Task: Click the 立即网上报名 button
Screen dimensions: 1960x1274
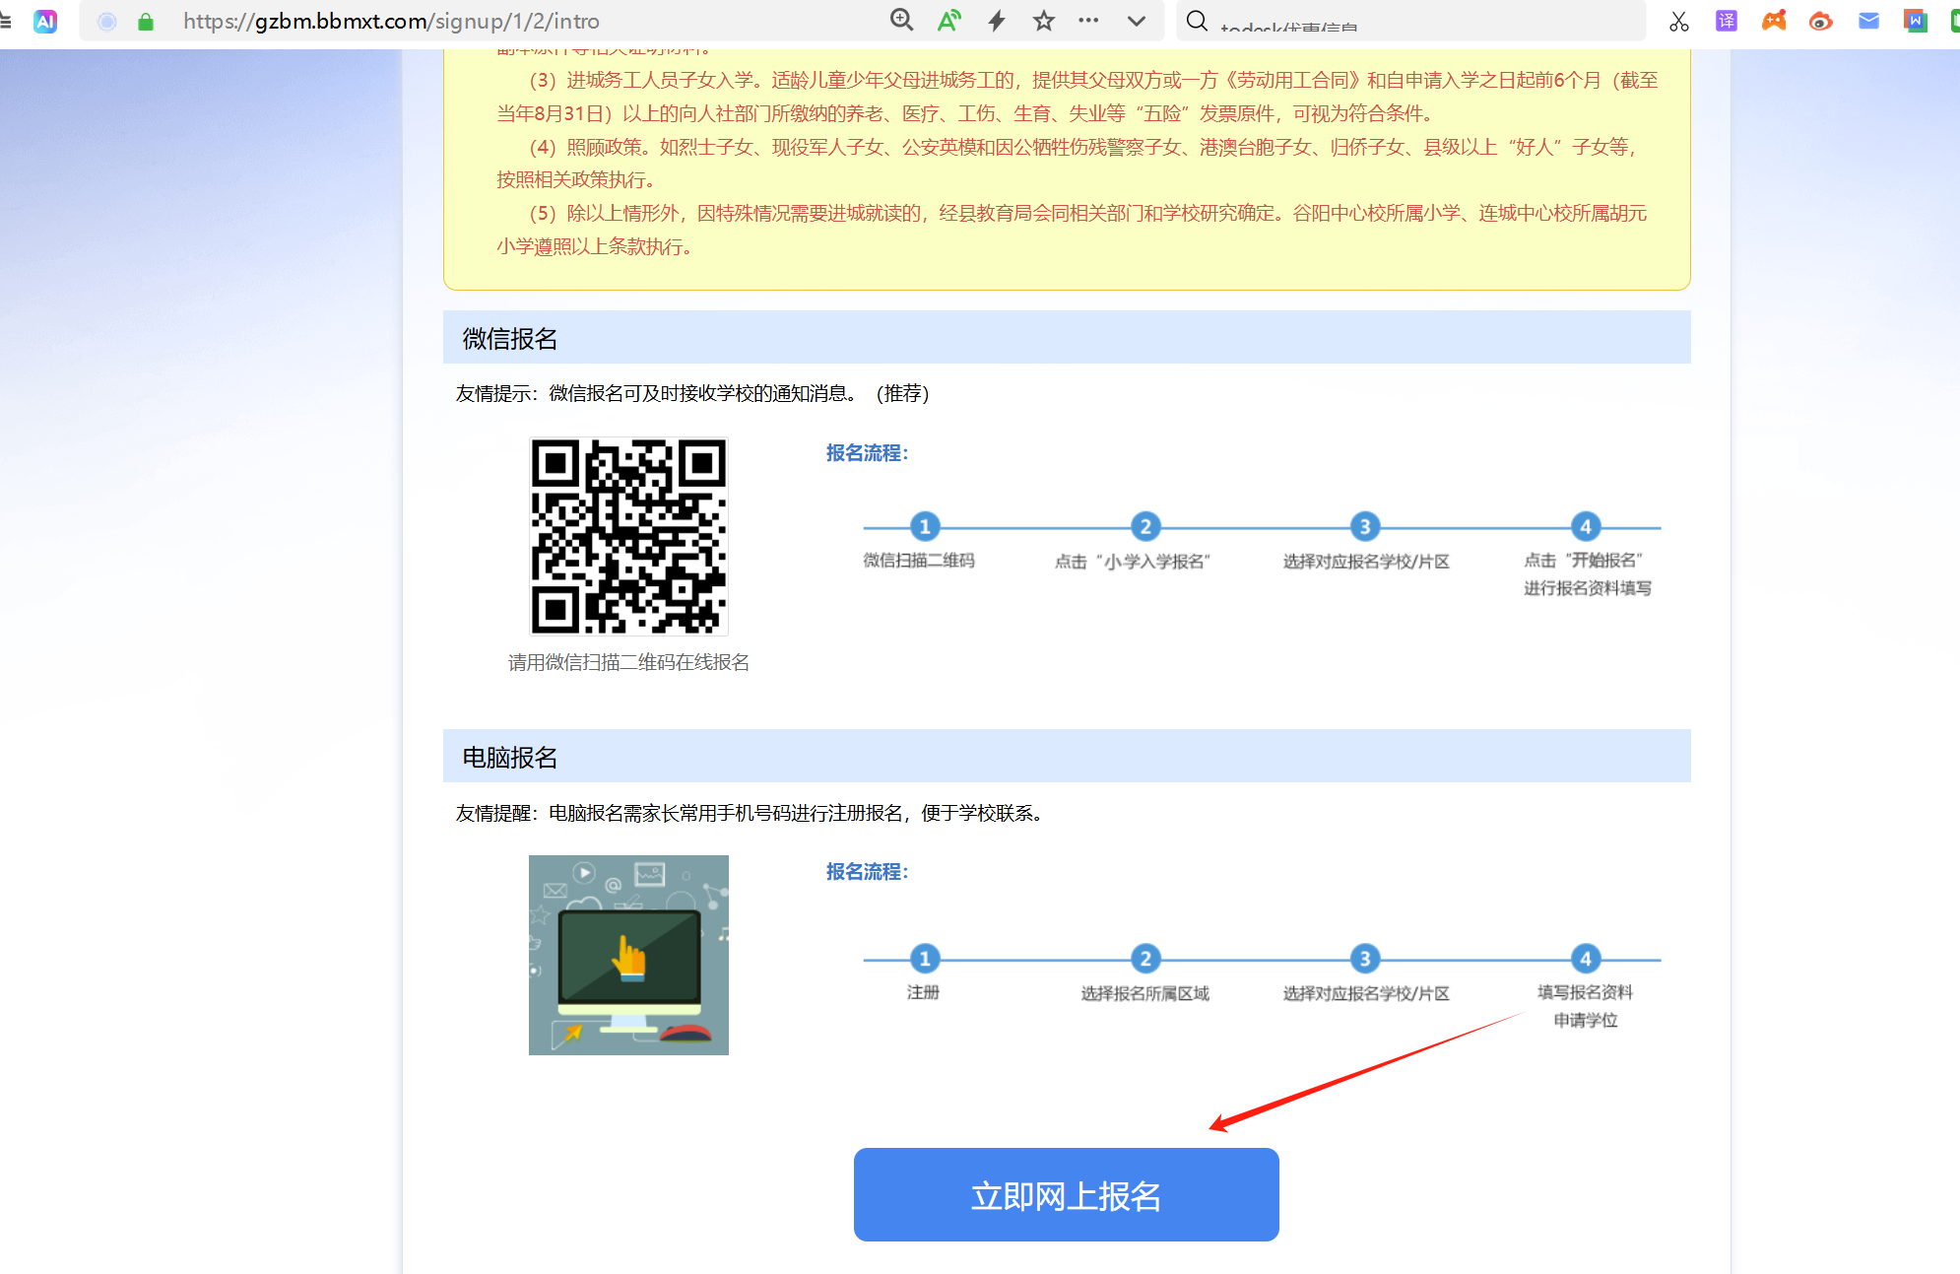Action: (1066, 1194)
